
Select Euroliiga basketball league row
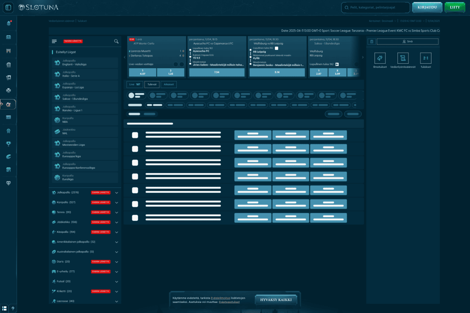pyautogui.click(x=85, y=177)
